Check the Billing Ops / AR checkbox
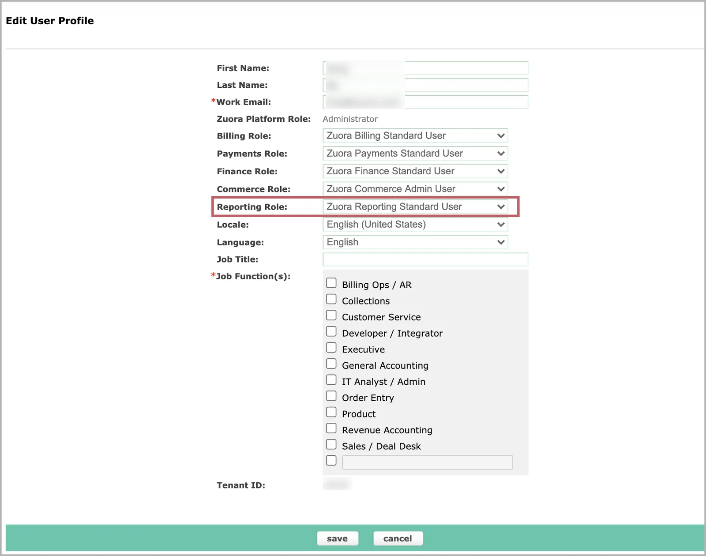Screen dimensions: 706x556 331,283
